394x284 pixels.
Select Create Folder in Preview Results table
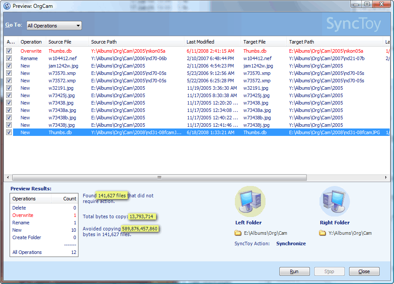(x=27, y=237)
